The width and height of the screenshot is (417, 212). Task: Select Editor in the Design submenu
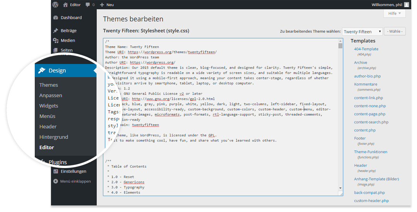[x=47, y=147]
